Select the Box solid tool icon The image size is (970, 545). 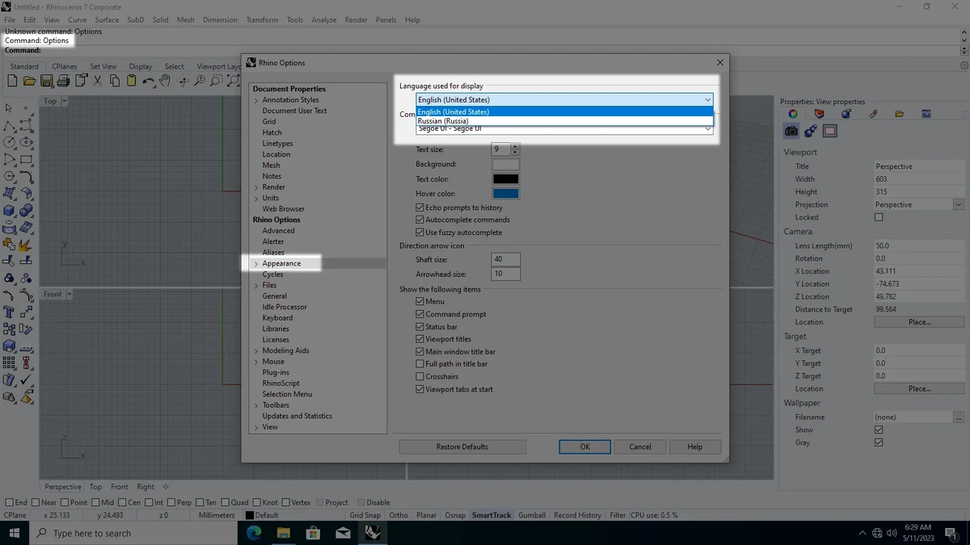pos(10,211)
